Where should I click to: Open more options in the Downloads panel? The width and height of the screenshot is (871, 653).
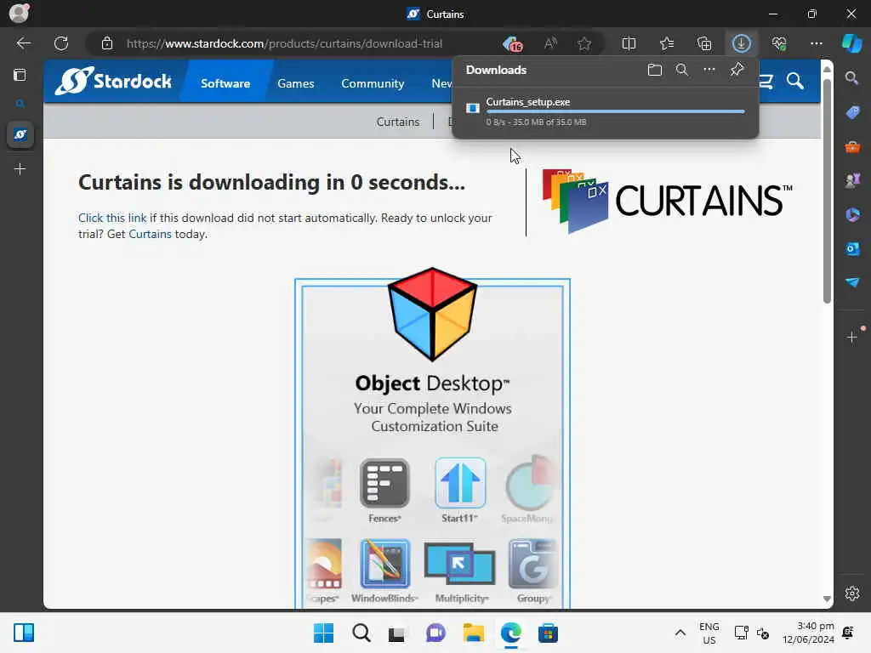709,70
